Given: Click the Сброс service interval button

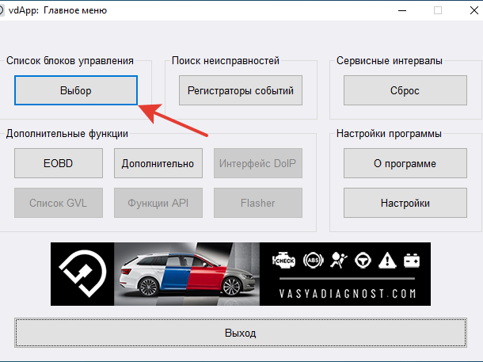Looking at the screenshot, I should 405,90.
